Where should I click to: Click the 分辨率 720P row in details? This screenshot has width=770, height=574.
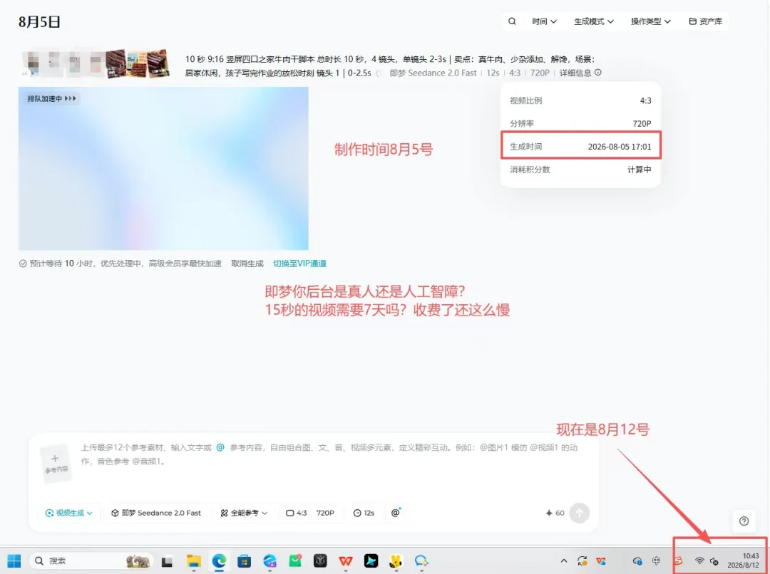click(x=580, y=124)
